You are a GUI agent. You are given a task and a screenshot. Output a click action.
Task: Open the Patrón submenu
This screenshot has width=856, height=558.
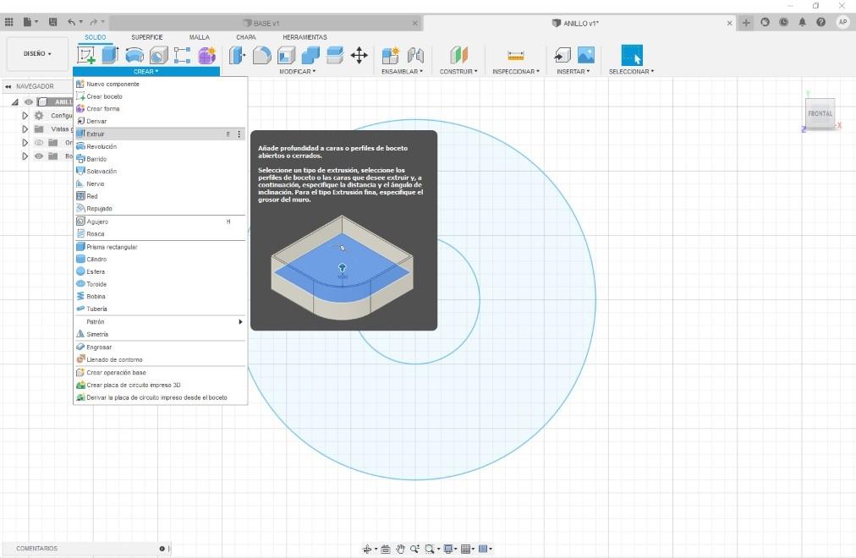(161, 322)
